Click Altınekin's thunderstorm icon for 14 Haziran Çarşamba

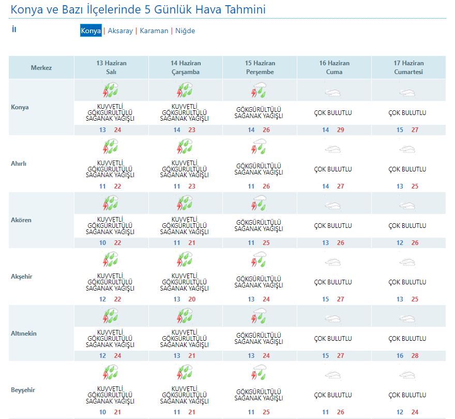(185, 316)
